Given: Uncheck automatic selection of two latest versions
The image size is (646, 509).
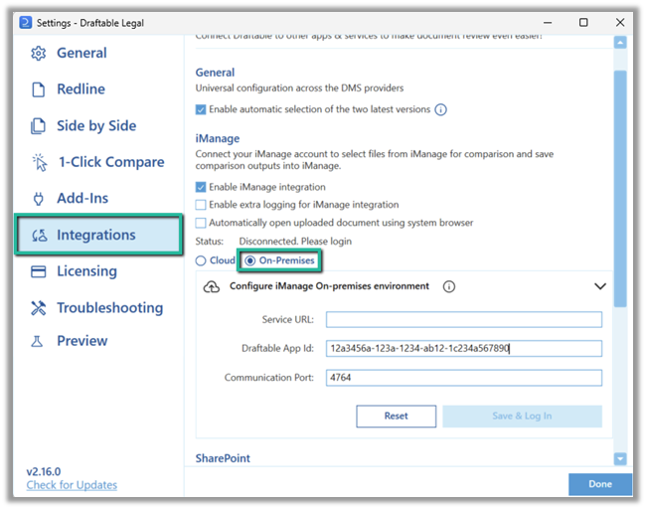Looking at the screenshot, I should [x=201, y=109].
